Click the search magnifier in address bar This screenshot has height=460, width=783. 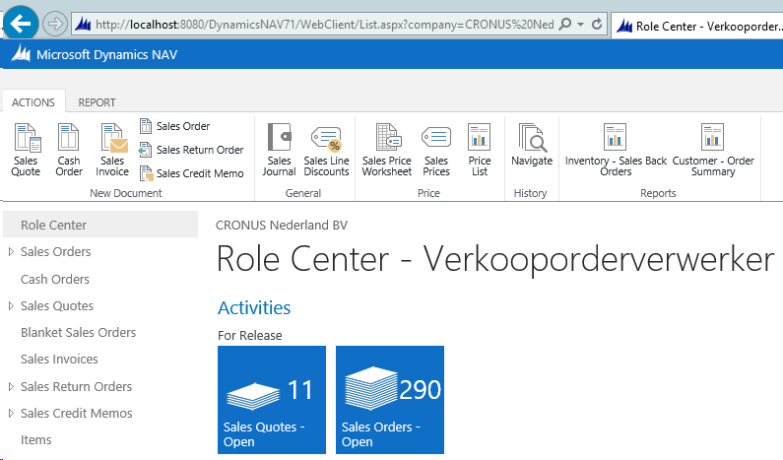click(x=564, y=24)
